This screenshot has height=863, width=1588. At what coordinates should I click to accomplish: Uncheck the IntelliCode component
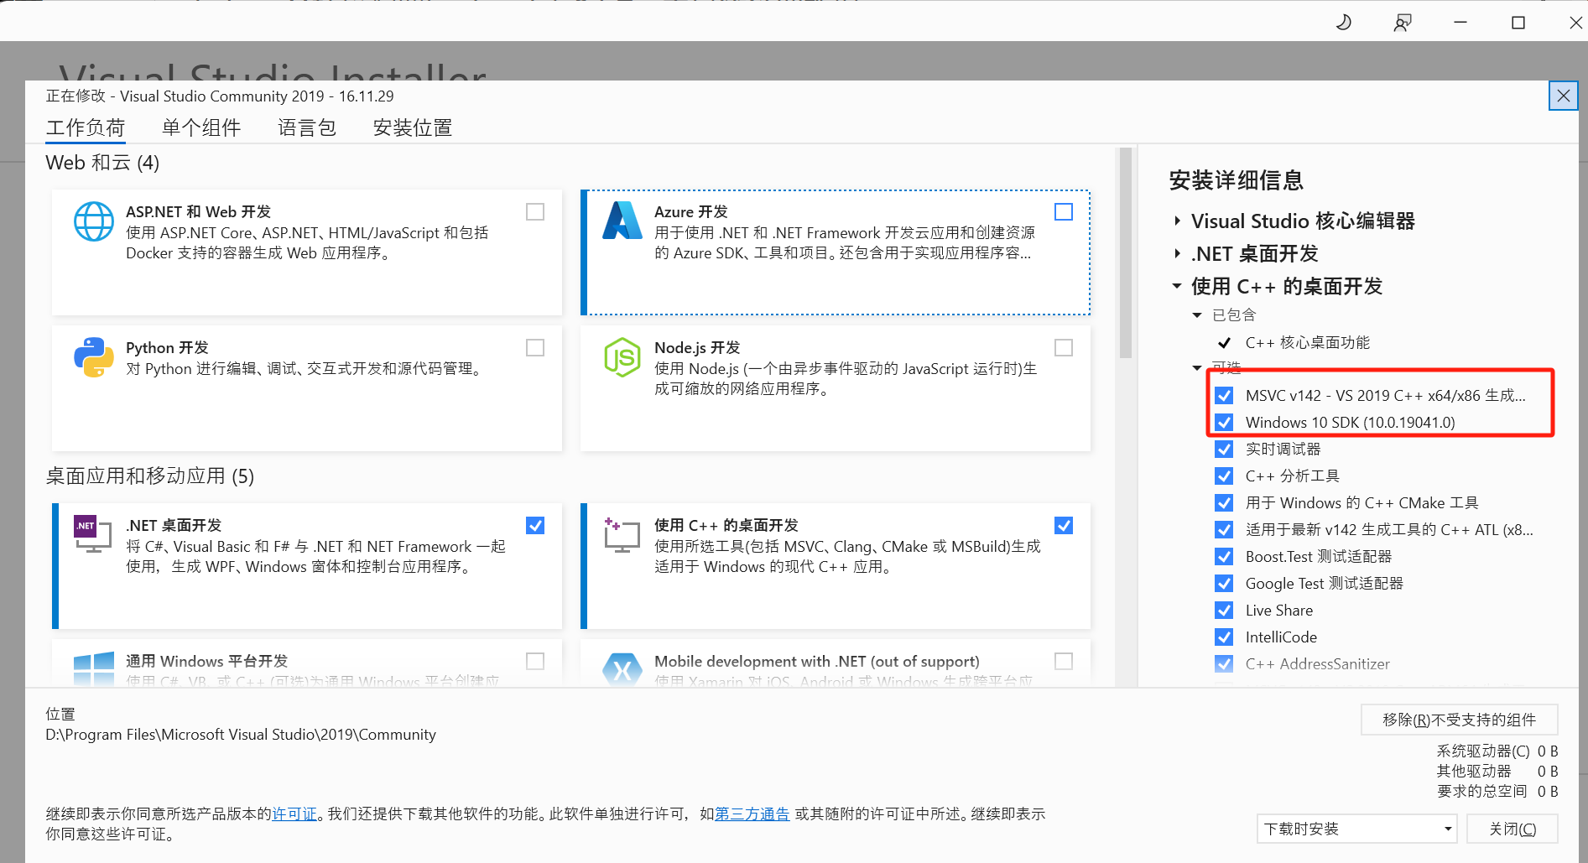pos(1224,637)
